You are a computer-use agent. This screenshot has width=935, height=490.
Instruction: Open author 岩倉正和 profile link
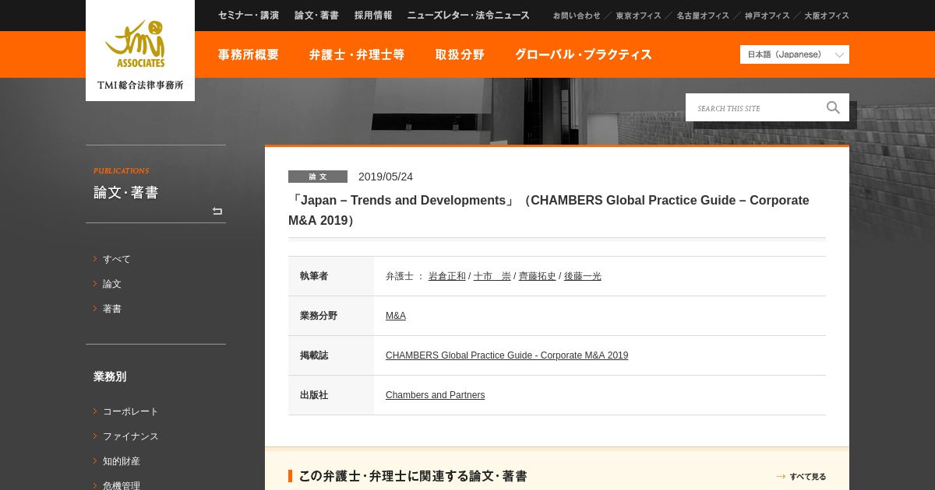[446, 276]
